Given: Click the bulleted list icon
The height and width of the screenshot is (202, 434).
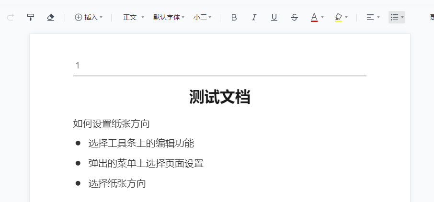Looking at the screenshot, I should point(394,18).
